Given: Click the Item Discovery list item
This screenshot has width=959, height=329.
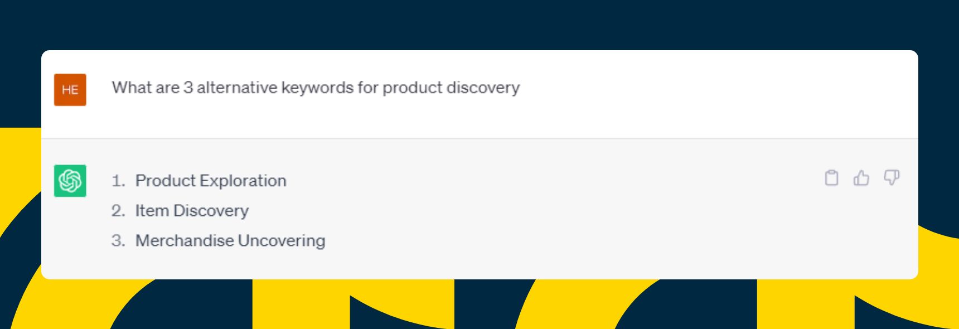Looking at the screenshot, I should tap(192, 211).
